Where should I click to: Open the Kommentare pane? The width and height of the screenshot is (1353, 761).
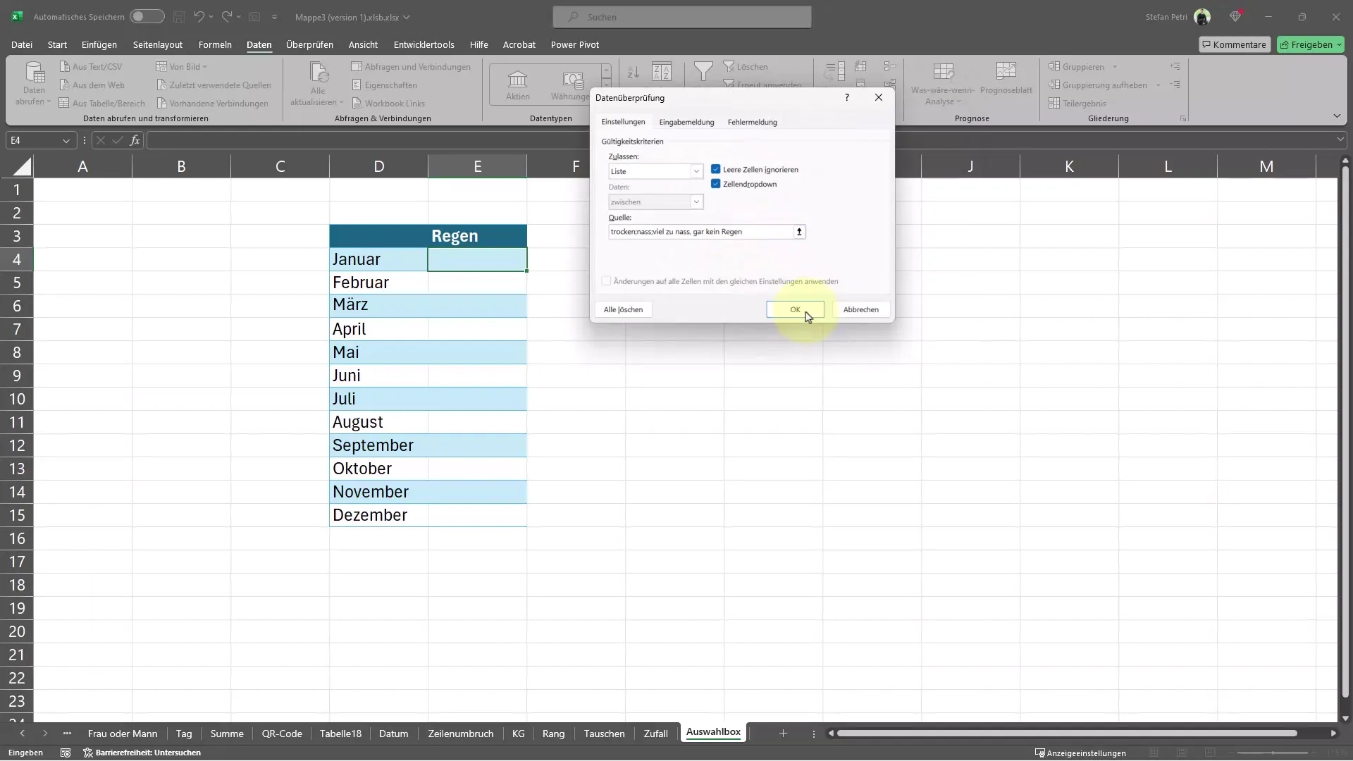[x=1235, y=44]
